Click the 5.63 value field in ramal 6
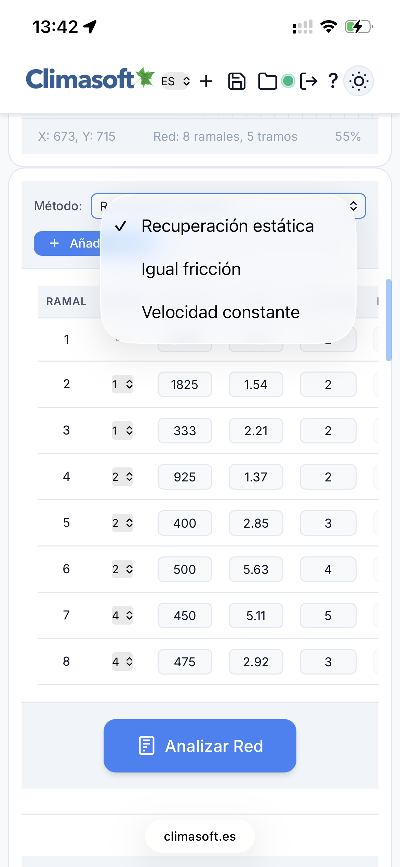The height and width of the screenshot is (867, 400). pyautogui.click(x=256, y=569)
